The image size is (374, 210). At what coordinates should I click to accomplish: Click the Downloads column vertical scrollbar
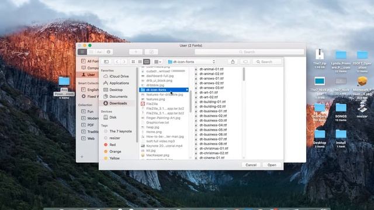click(191, 102)
